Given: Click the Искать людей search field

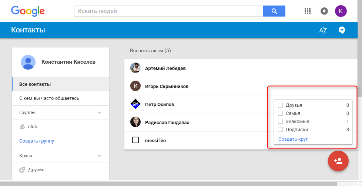Looking at the screenshot, I should coord(168,11).
